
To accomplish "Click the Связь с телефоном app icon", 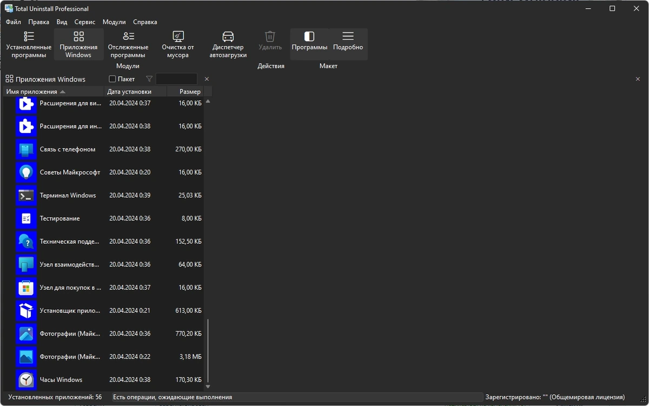I will (26, 149).
